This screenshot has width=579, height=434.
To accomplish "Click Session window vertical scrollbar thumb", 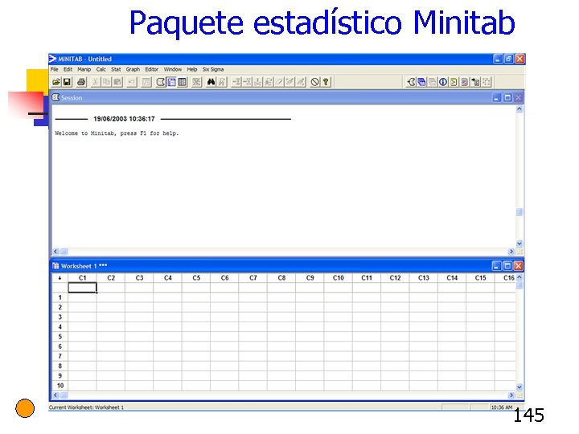I will coord(519,212).
